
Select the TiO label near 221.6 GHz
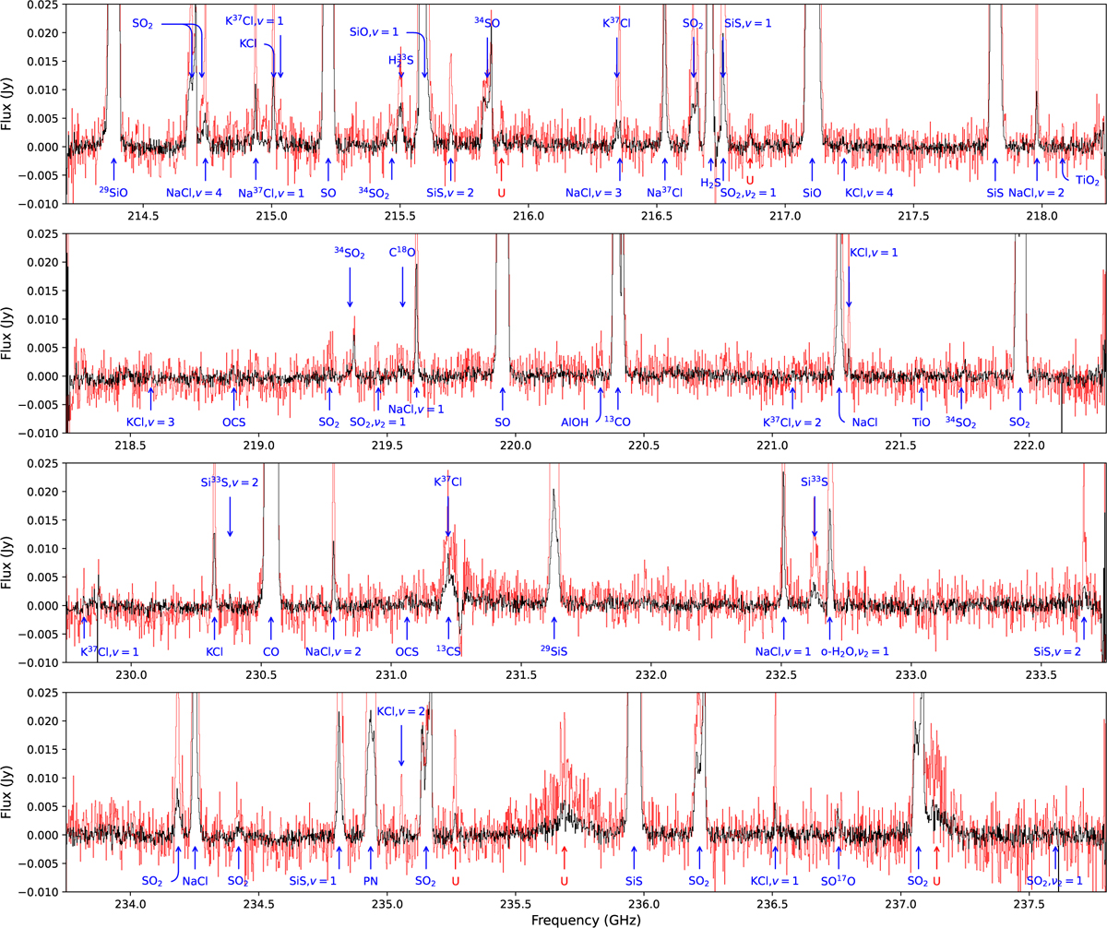coord(921,422)
